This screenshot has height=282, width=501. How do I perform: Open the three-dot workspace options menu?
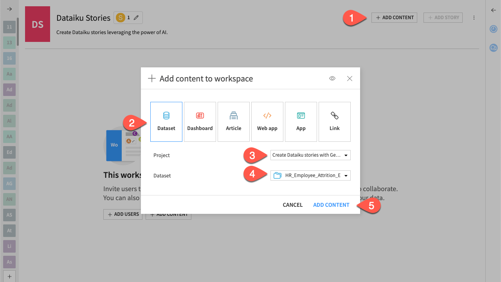point(474,18)
